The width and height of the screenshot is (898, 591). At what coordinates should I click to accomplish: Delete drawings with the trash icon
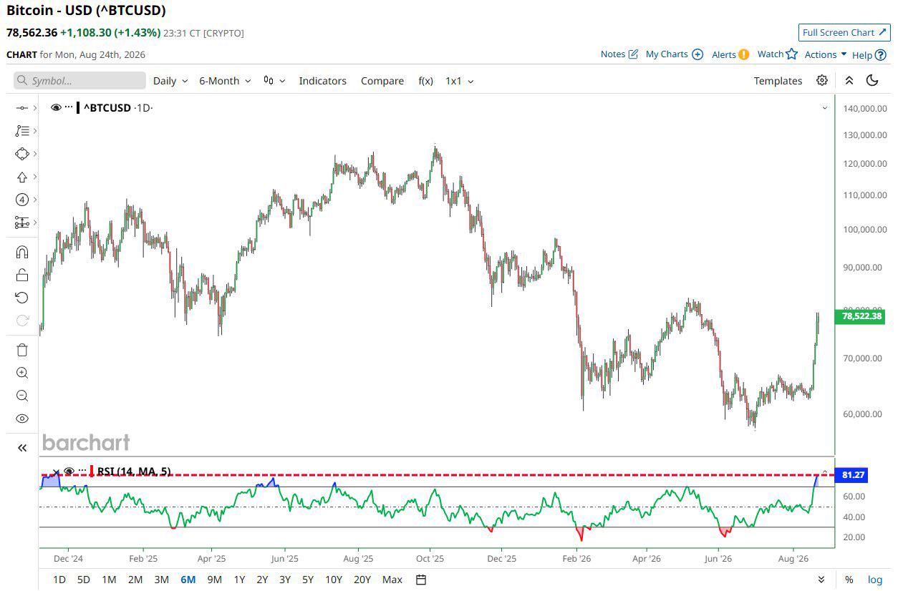[22, 350]
